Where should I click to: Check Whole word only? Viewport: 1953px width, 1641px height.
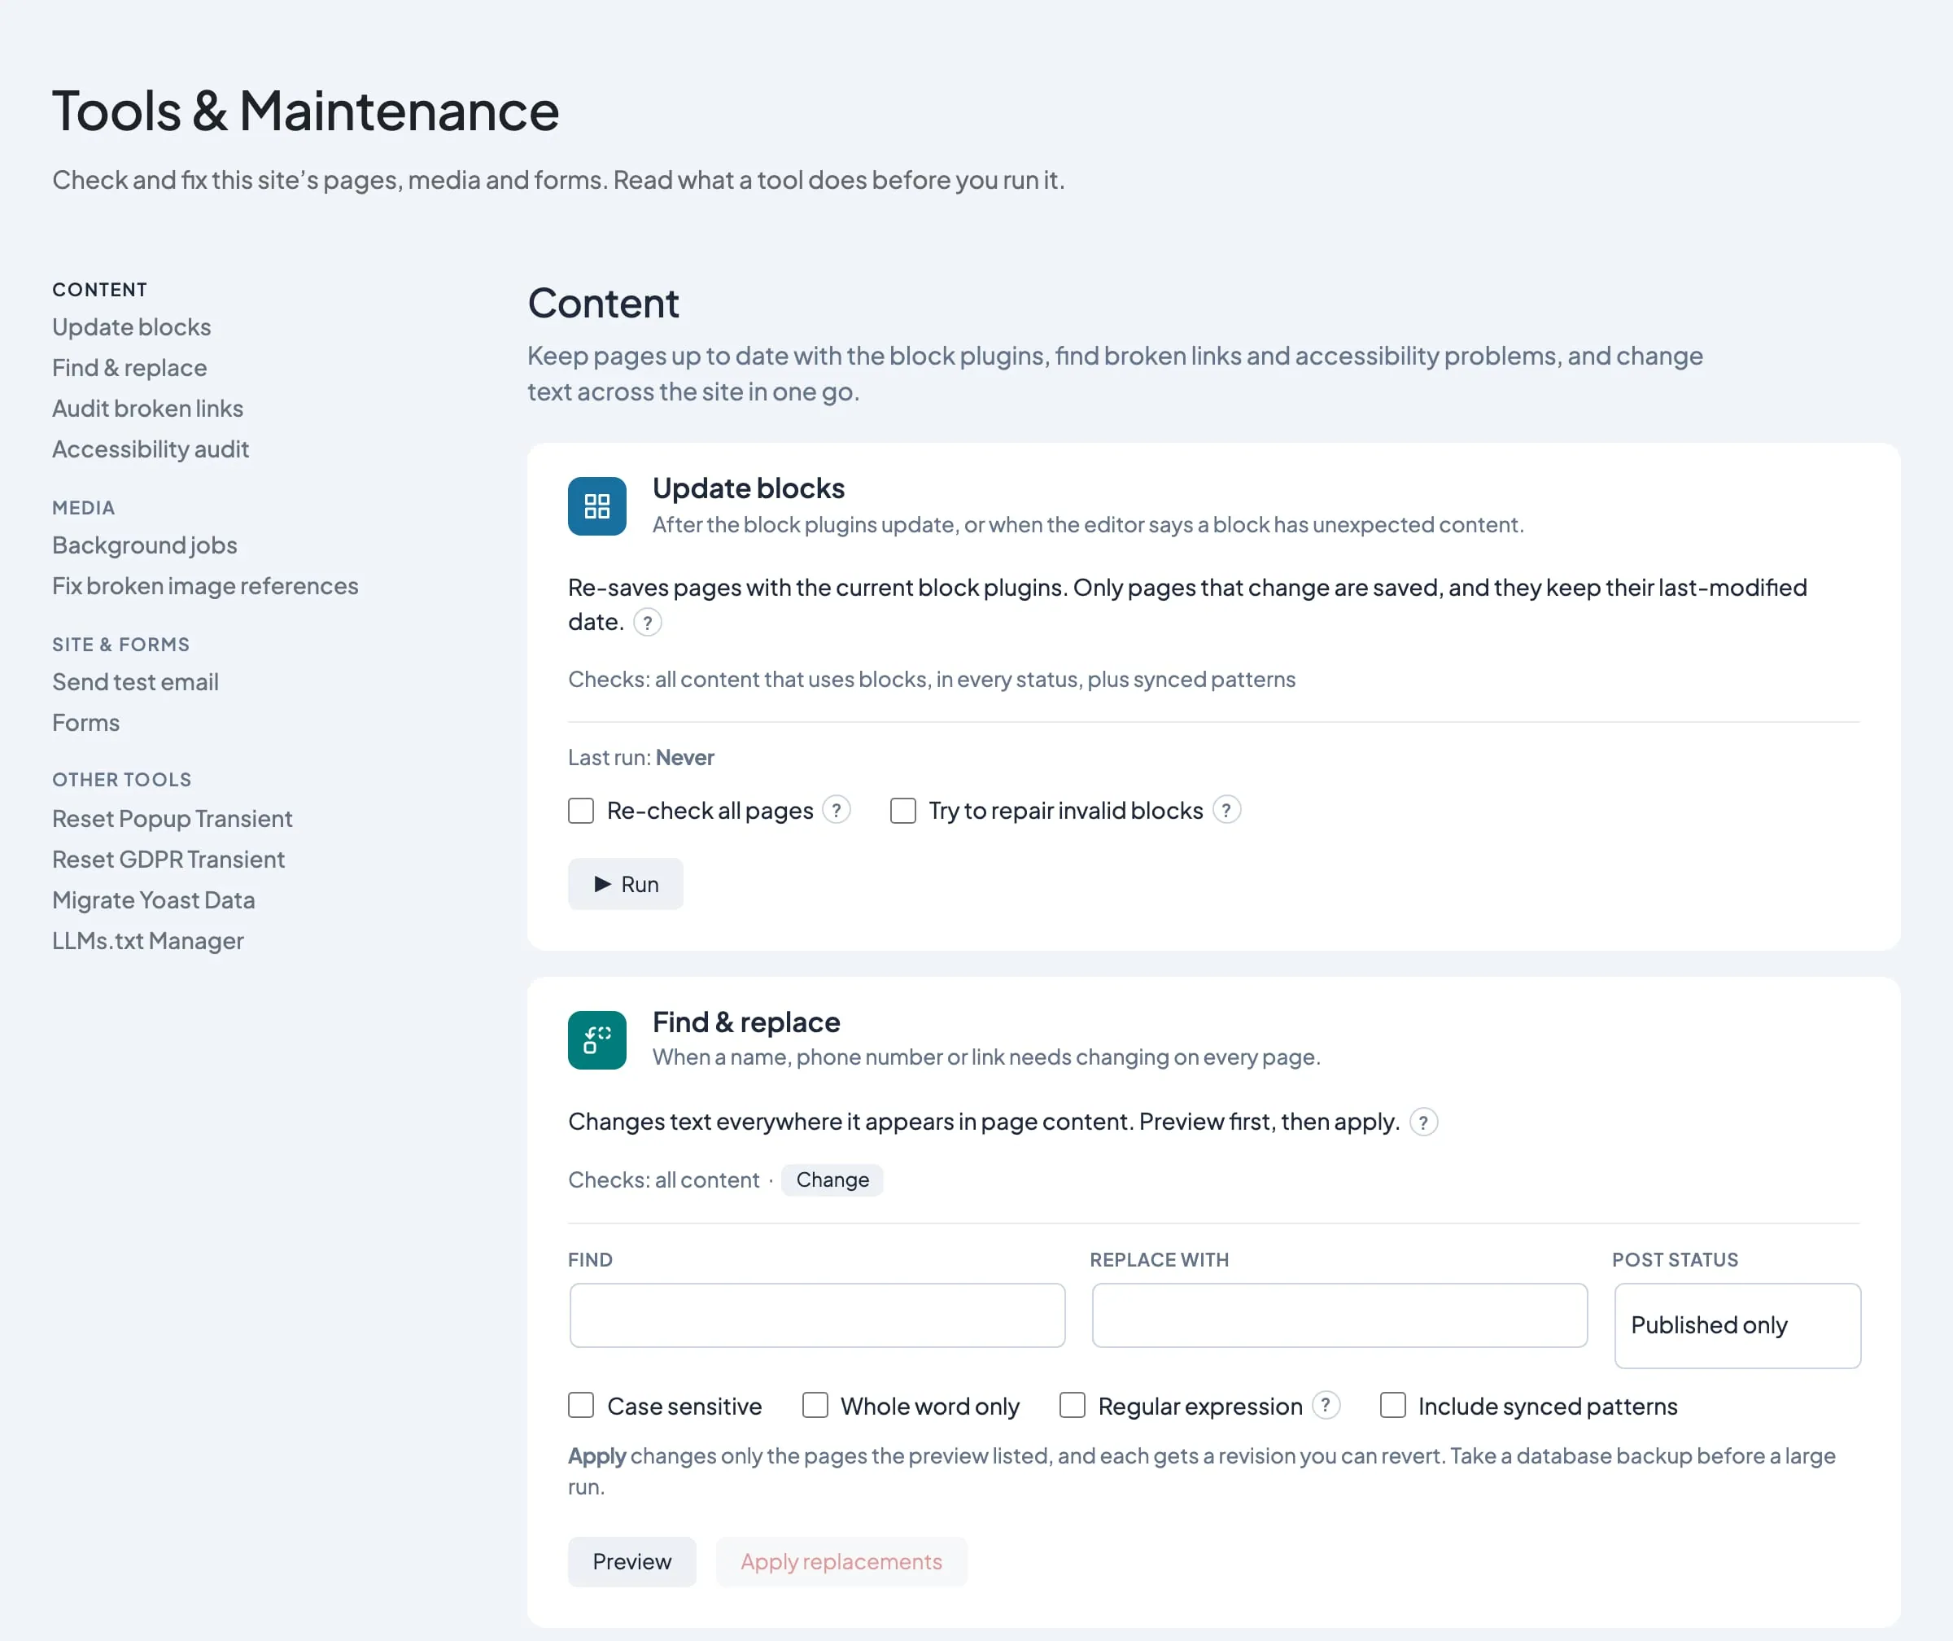815,1405
